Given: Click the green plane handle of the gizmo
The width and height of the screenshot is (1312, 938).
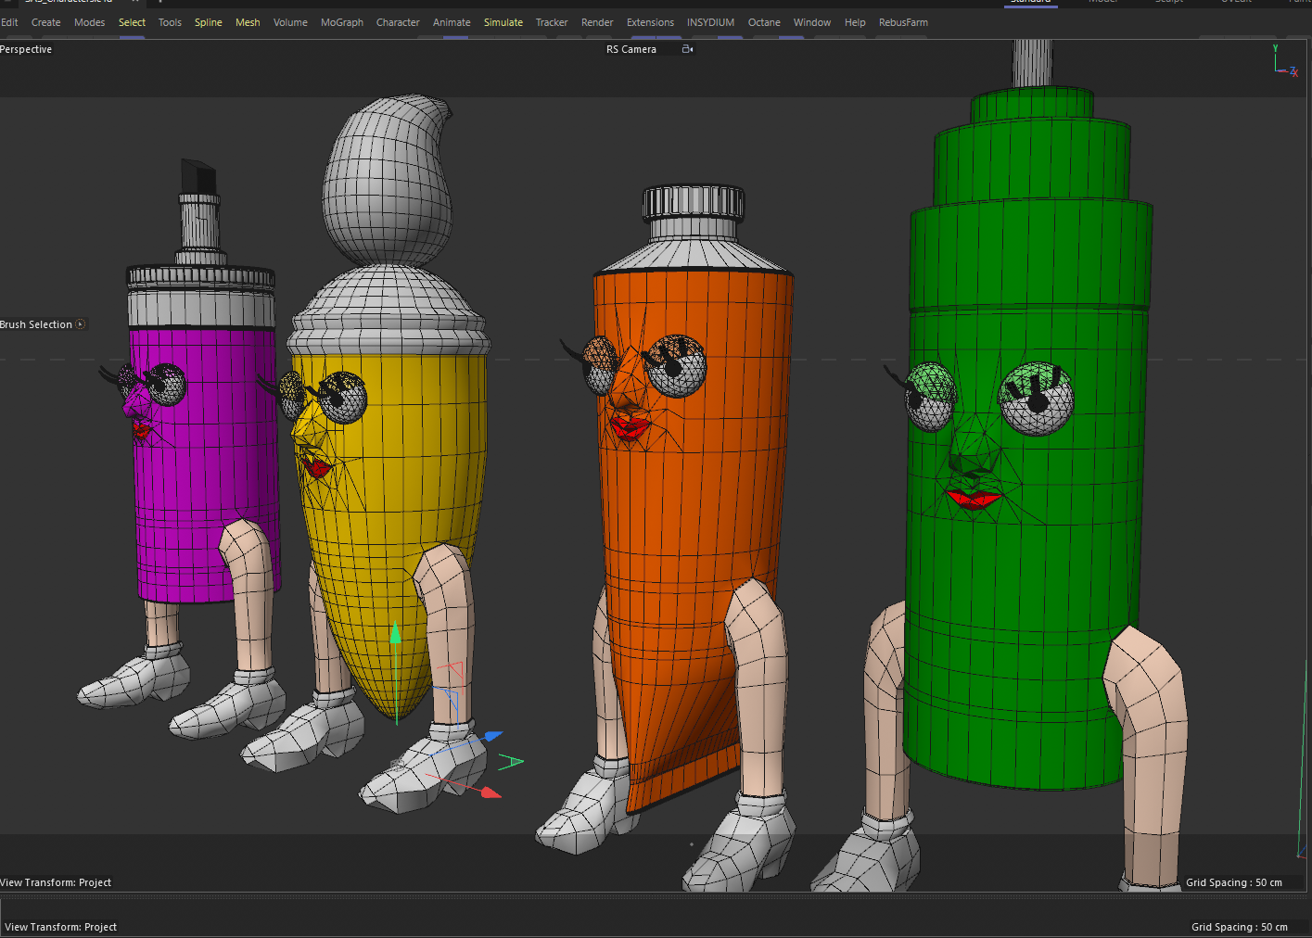Looking at the screenshot, I should pyautogui.click(x=511, y=762).
